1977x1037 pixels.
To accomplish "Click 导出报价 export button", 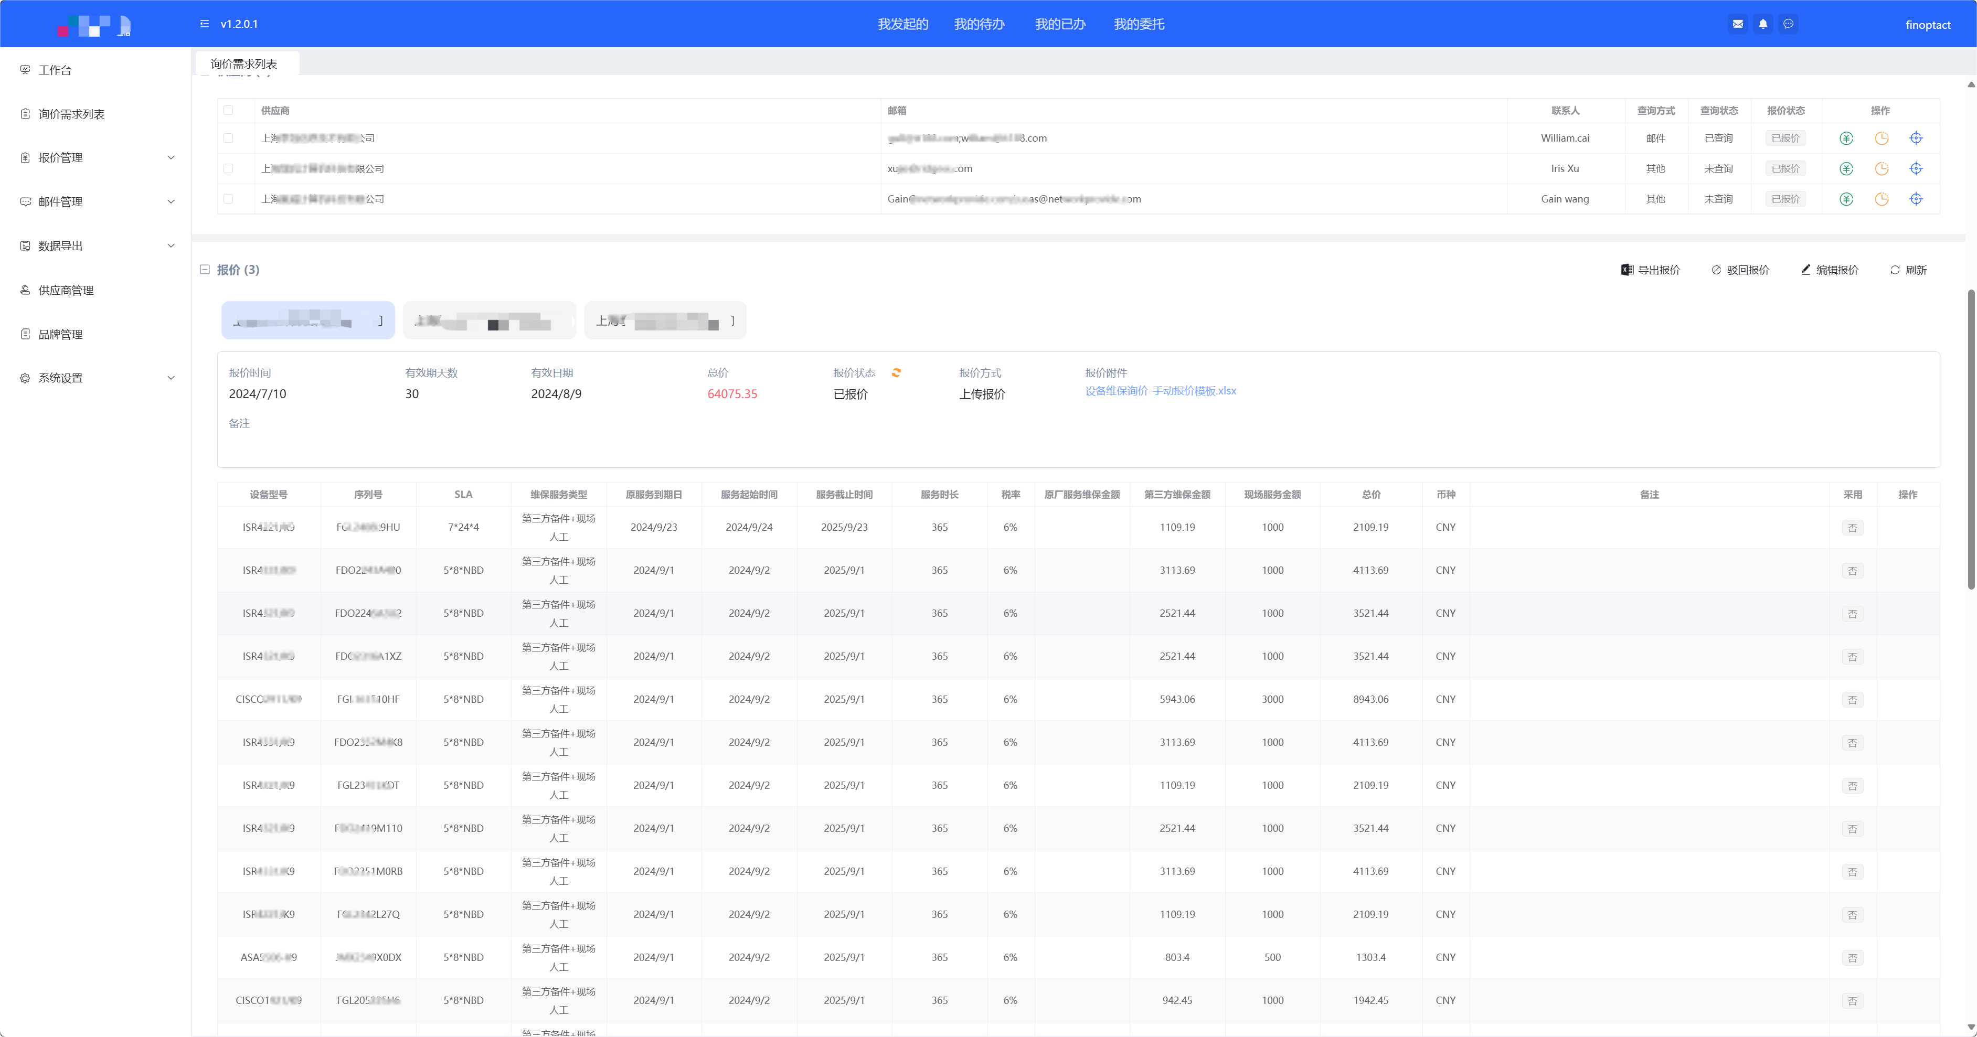I will (1650, 270).
